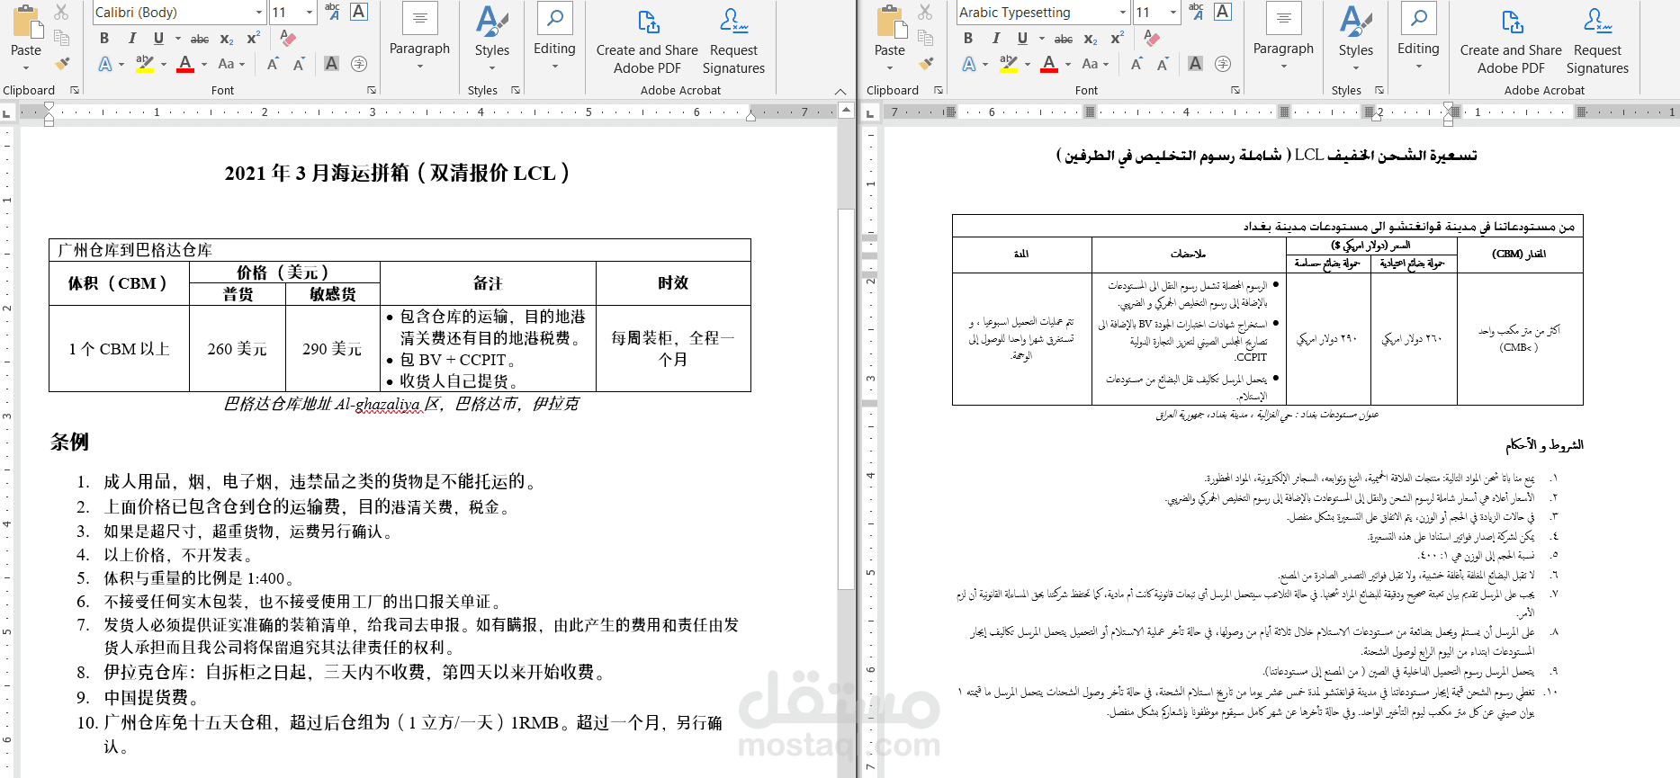Expand Paragraph group in left window
The height and width of the screenshot is (778, 1680).
419,38
